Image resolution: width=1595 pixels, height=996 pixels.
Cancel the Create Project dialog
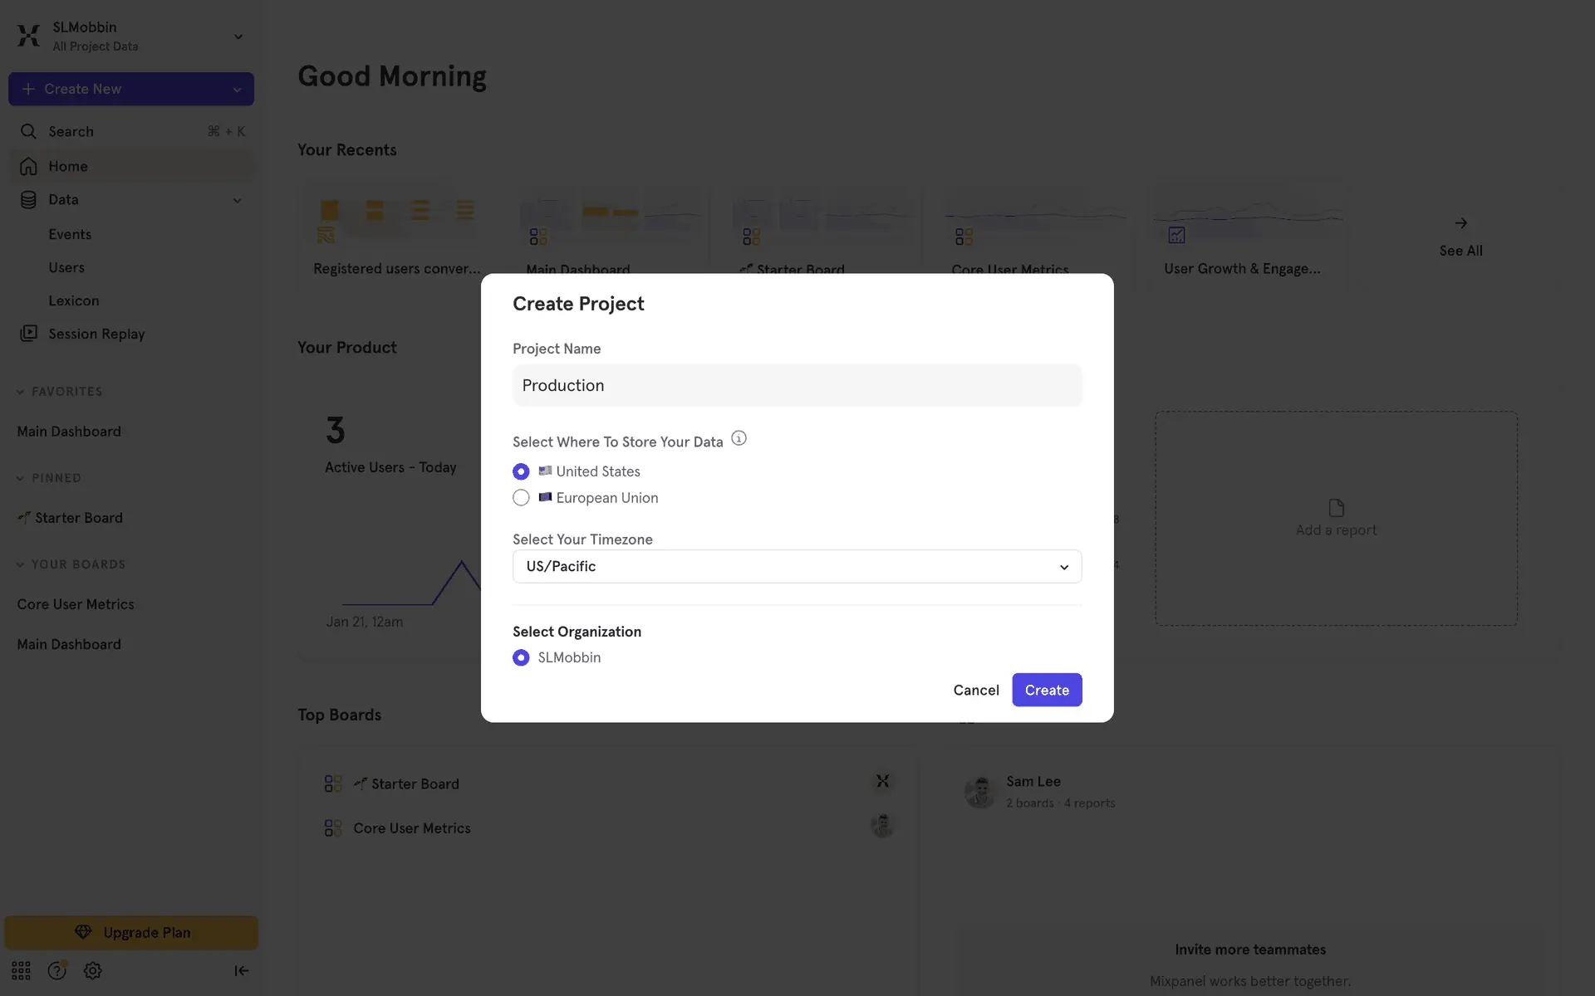tap(976, 690)
